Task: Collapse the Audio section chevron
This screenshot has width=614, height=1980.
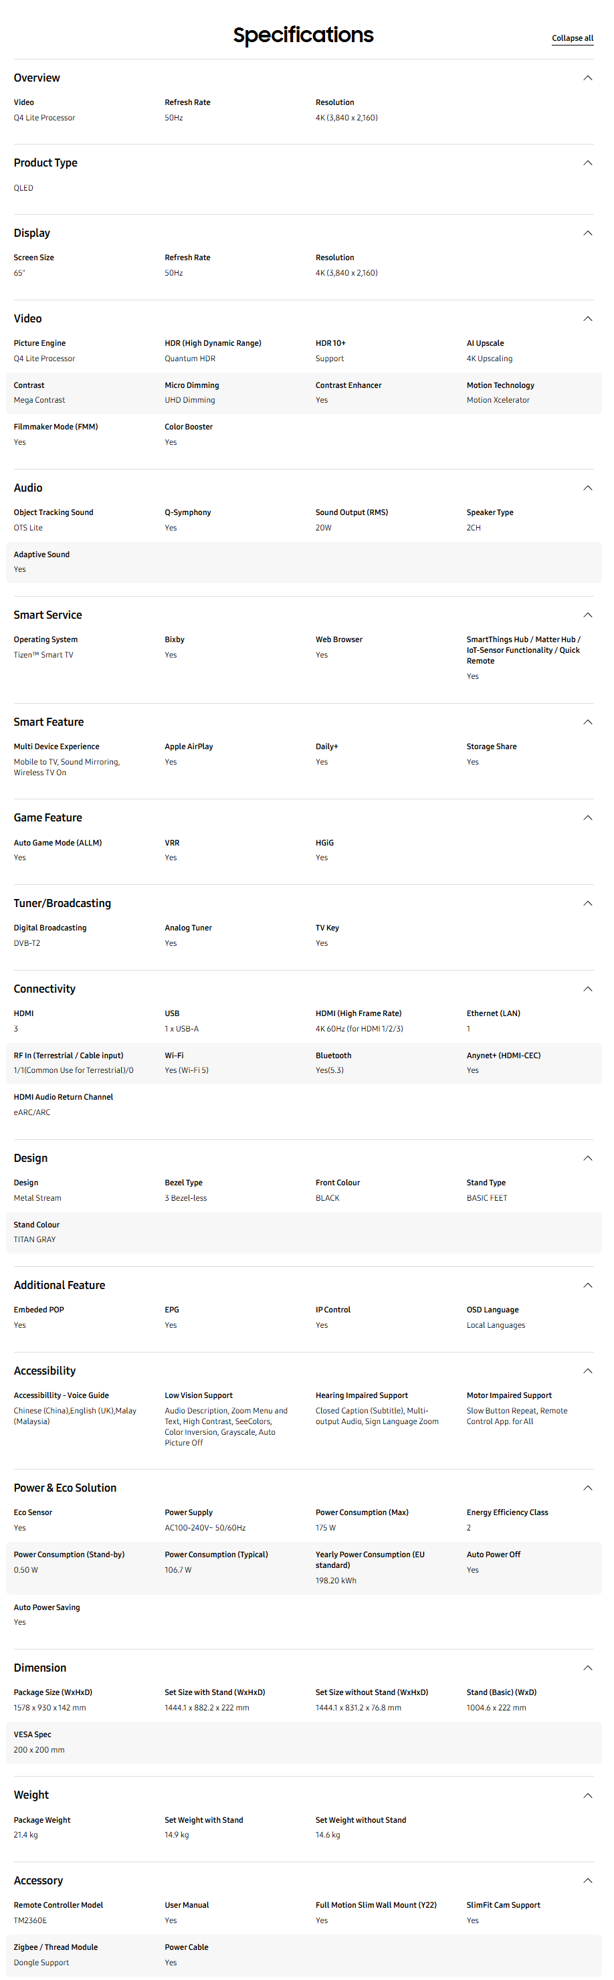Action: 587,488
